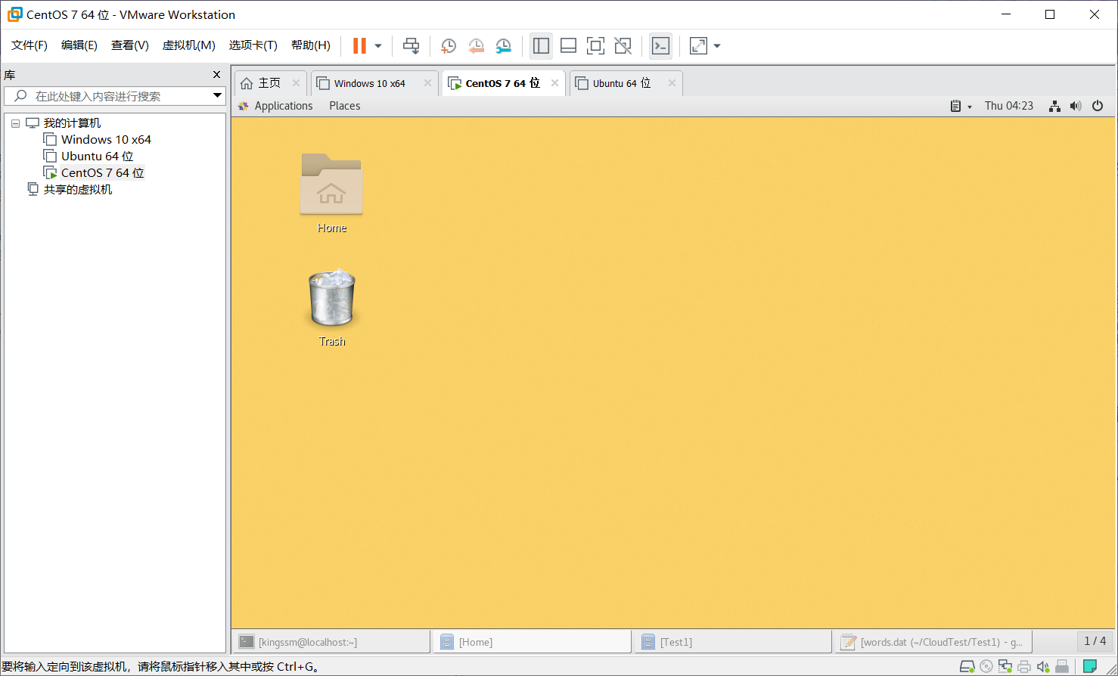Open the stretch display dropdown arrow

[x=717, y=46]
